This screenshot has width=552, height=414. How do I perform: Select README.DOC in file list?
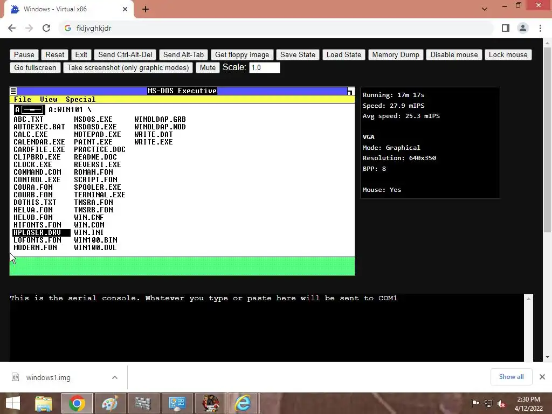pos(95,157)
